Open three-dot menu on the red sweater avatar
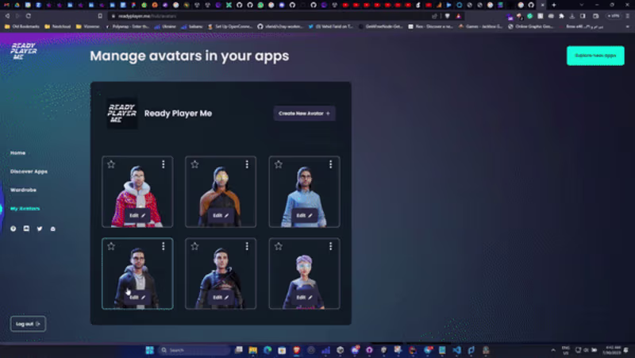This screenshot has width=635, height=358. 164,164
